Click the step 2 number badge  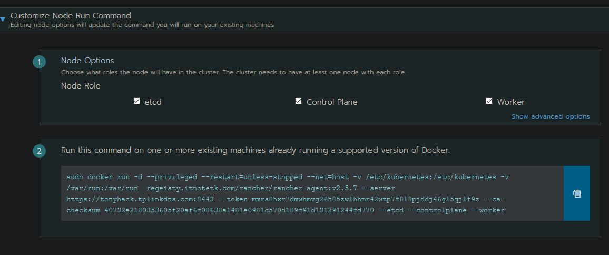pos(39,152)
